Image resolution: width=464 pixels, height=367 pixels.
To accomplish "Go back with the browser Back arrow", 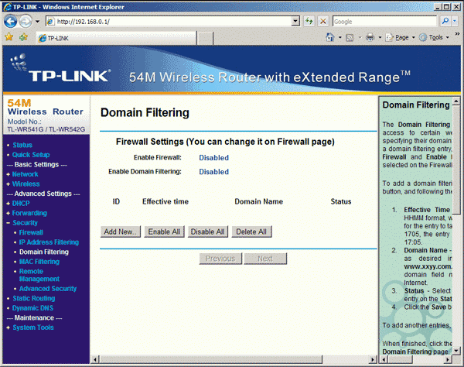I will [x=11, y=22].
